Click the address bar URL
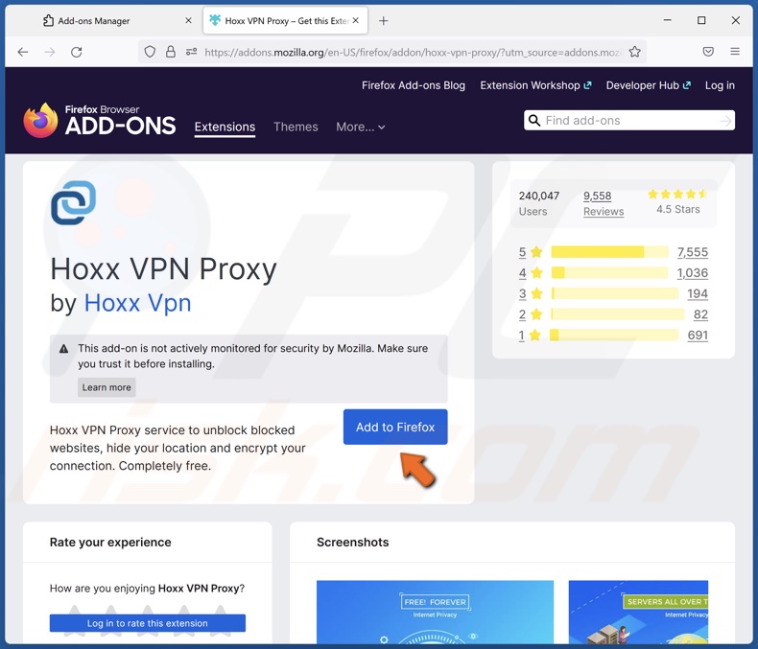The width and height of the screenshot is (758, 649). point(414,52)
